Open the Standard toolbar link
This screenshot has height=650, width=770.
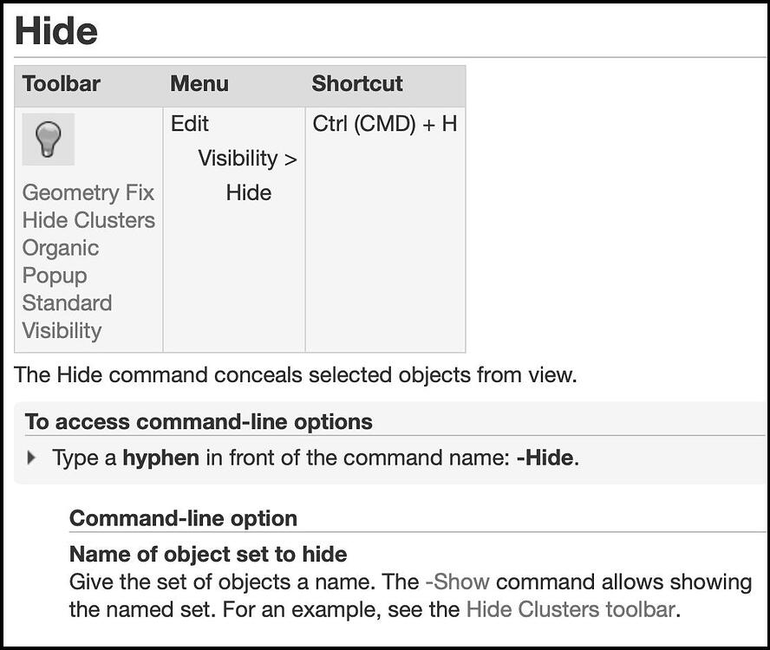coord(68,303)
